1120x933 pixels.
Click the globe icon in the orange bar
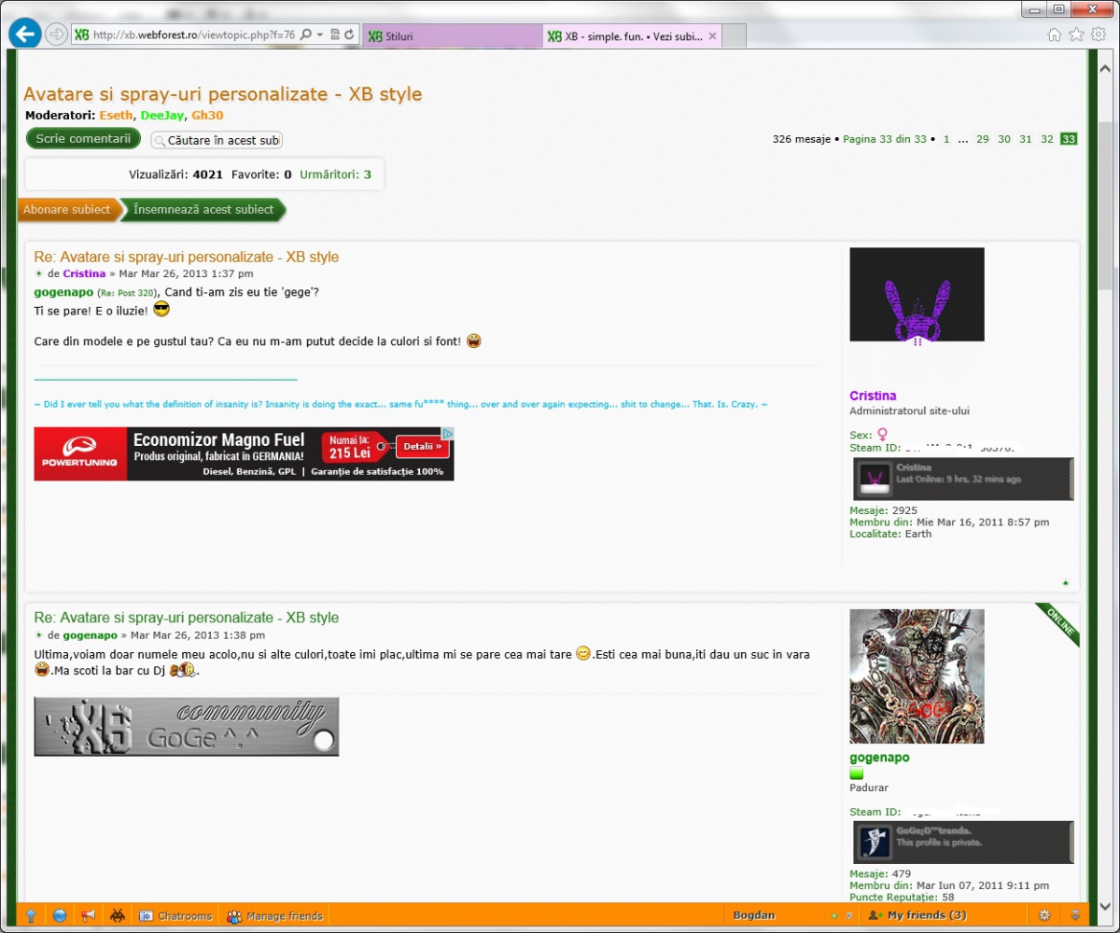[59, 916]
